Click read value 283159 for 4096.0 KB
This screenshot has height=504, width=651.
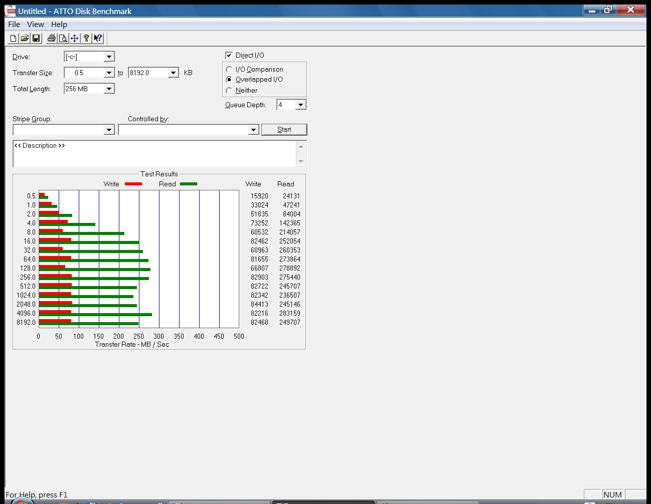[x=290, y=313]
